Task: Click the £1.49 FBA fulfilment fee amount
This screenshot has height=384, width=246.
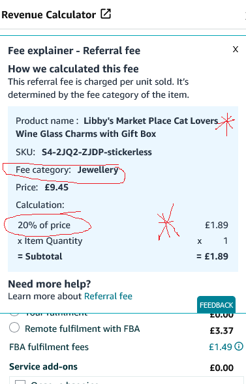Action: pos(221,347)
